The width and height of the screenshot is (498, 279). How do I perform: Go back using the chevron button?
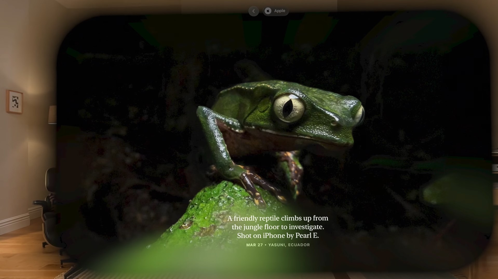(253, 11)
